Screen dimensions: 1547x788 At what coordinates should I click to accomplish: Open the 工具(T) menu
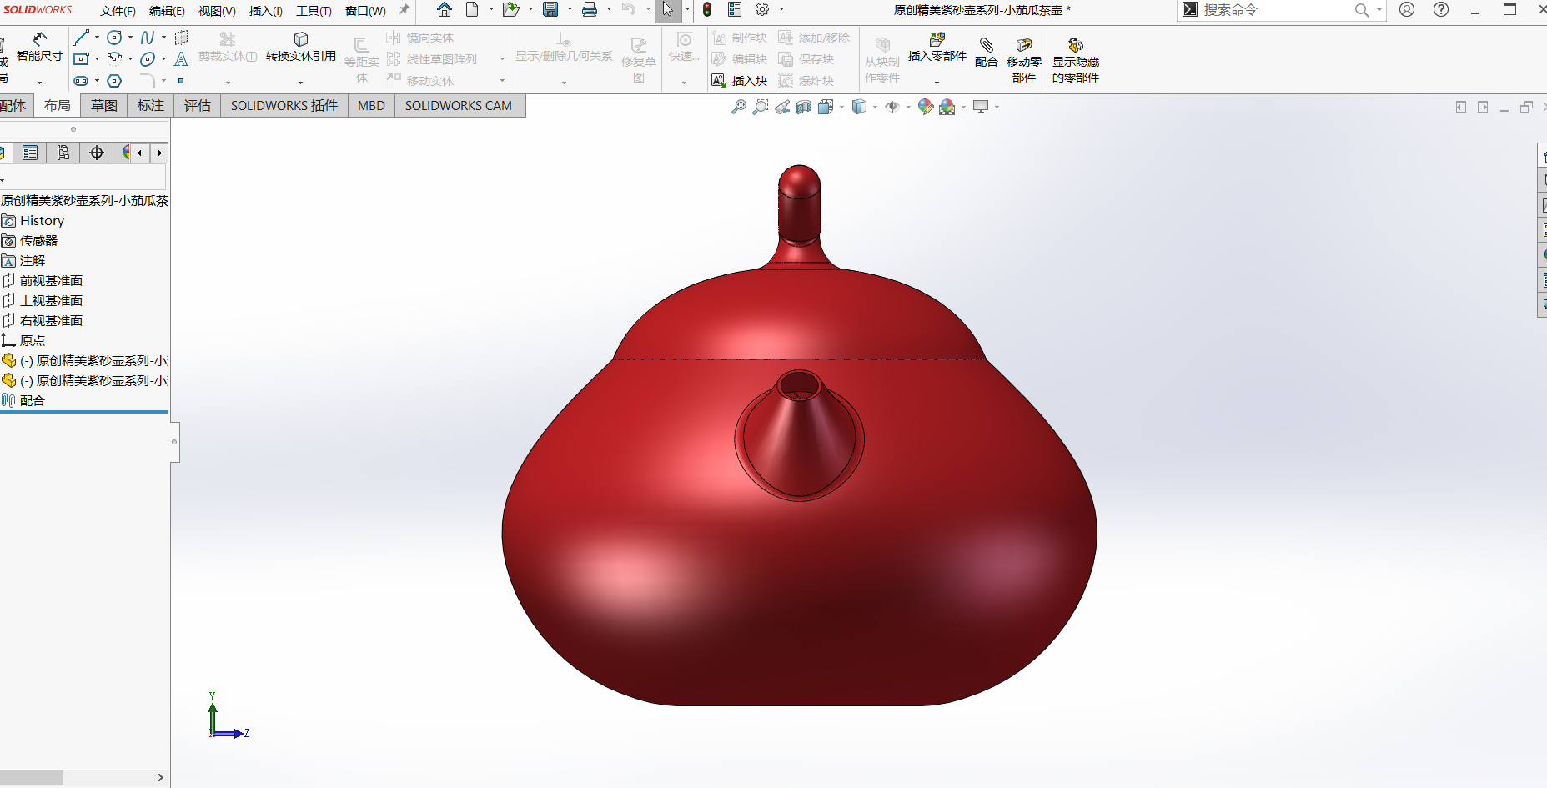click(314, 11)
